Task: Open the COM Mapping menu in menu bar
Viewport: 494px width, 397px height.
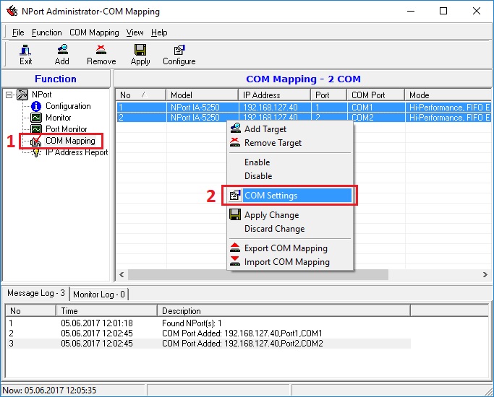Action: click(94, 32)
